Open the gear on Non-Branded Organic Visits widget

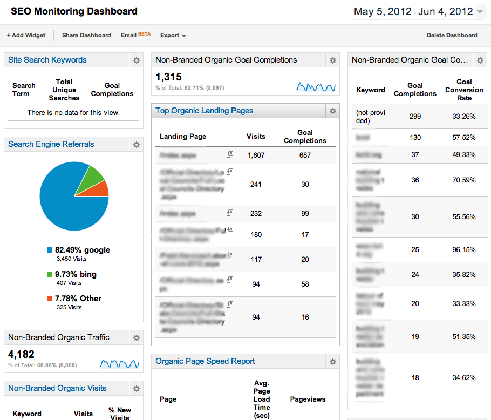[x=136, y=388]
